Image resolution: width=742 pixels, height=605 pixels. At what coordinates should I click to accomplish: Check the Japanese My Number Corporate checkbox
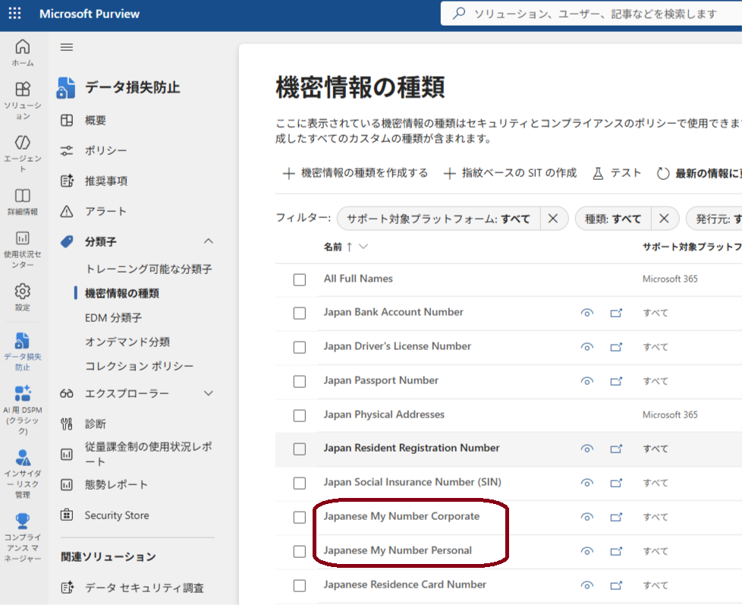(x=300, y=517)
